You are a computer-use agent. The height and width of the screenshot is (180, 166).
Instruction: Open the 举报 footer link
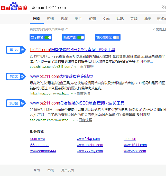pos(51,170)
